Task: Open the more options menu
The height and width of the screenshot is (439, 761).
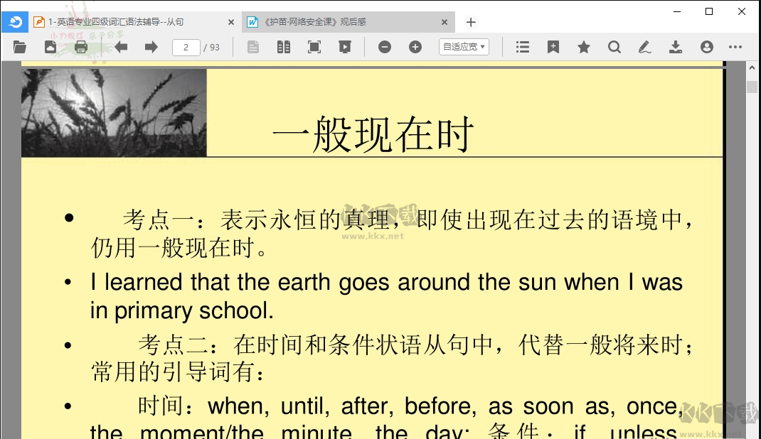Action: 735,46
